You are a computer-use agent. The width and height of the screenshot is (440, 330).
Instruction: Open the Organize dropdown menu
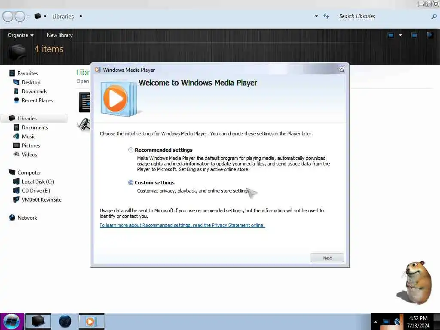click(21, 35)
